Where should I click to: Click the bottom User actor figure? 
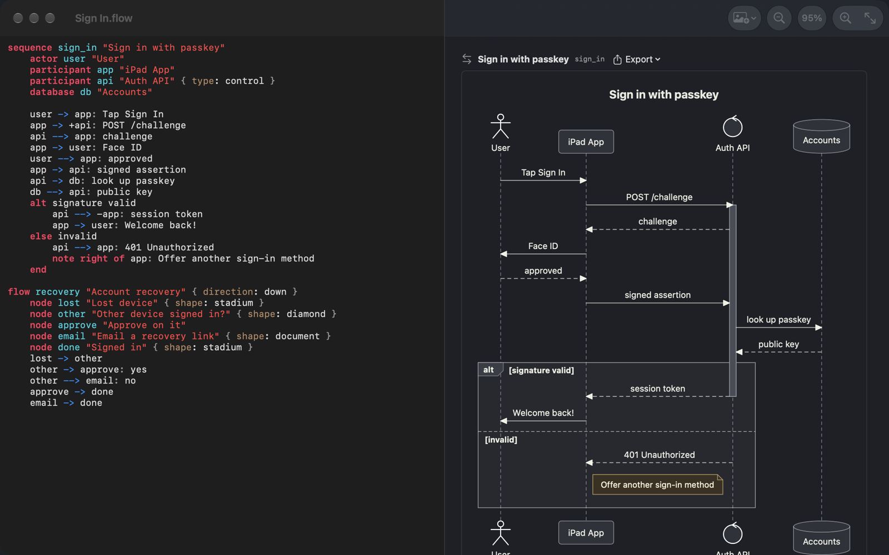[500, 534]
